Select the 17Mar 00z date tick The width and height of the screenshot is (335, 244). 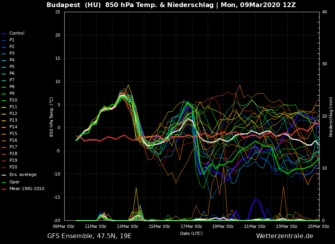[x=191, y=226]
